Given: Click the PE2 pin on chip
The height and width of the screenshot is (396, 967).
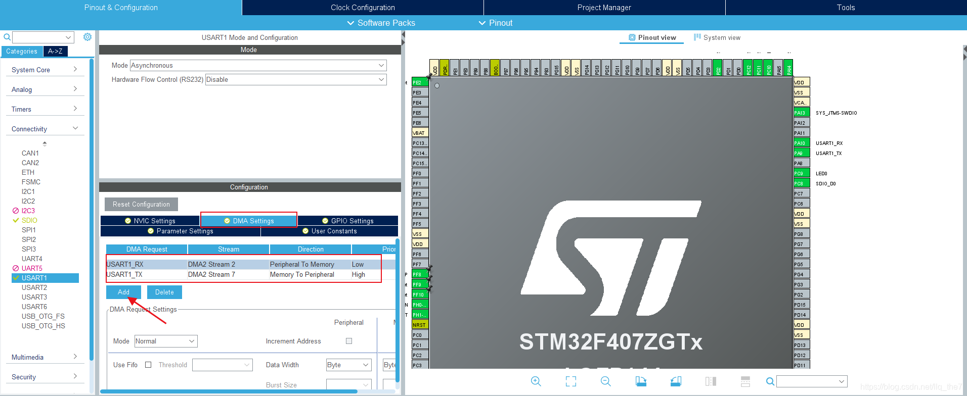Looking at the screenshot, I should click(420, 82).
